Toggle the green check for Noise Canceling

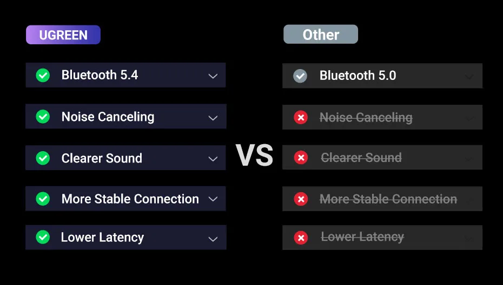(x=43, y=117)
